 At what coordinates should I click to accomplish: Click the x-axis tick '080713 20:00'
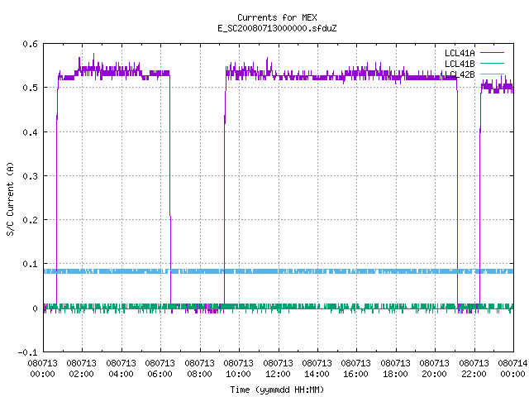click(x=435, y=369)
